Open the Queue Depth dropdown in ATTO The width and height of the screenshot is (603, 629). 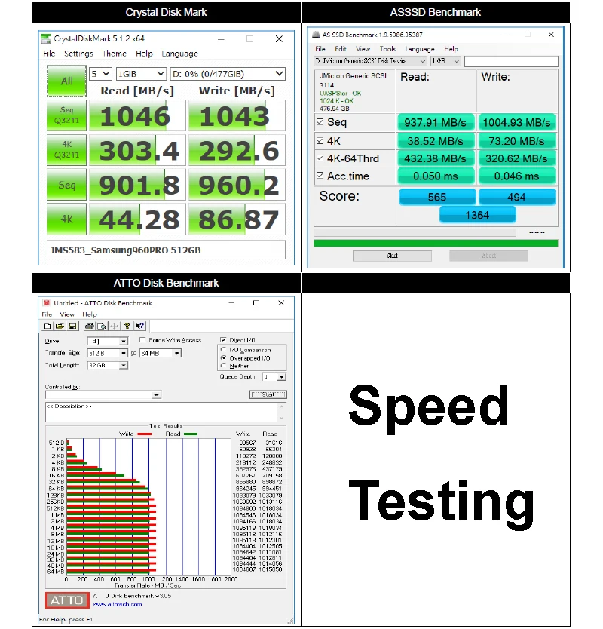pyautogui.click(x=274, y=377)
